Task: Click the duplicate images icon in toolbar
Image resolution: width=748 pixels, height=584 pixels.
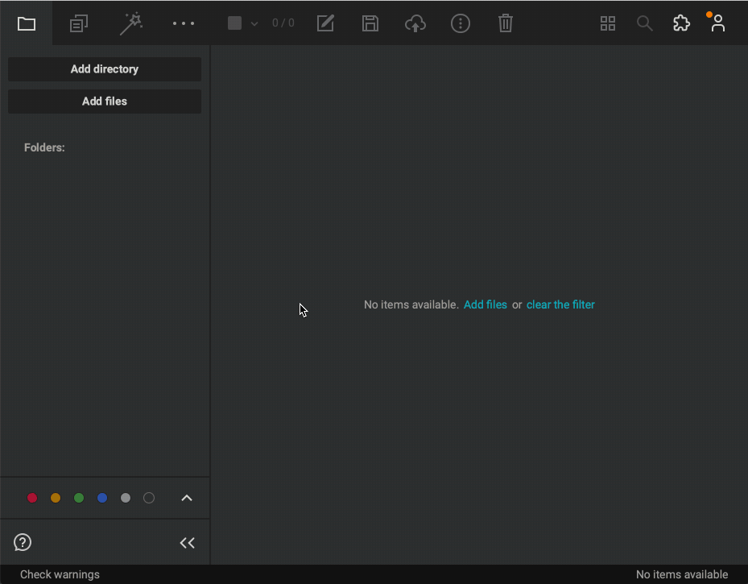Action: (78, 23)
